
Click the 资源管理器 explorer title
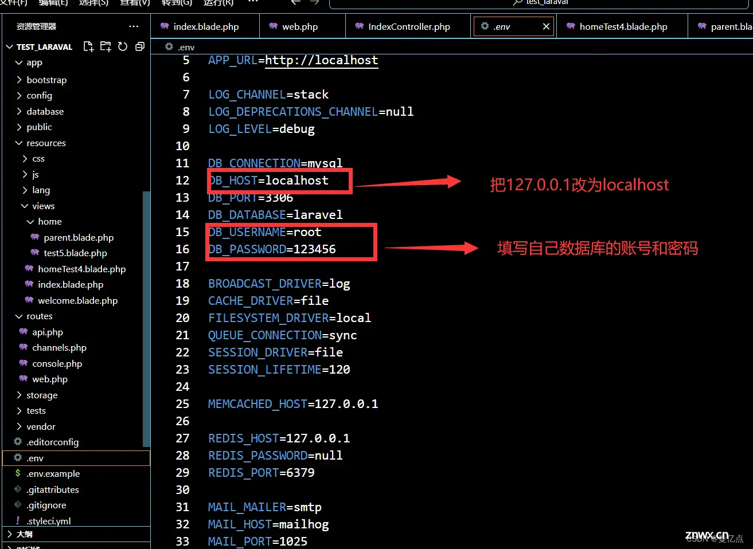click(36, 26)
